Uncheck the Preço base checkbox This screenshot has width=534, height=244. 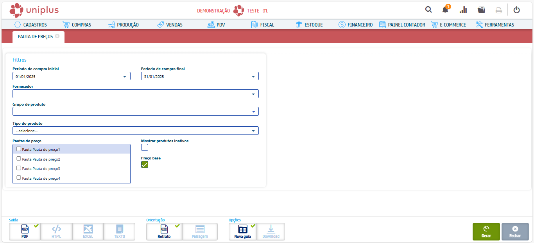tap(145, 164)
